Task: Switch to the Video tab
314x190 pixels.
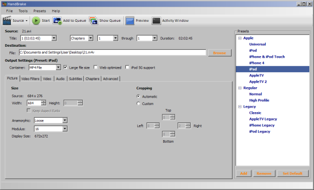Action: tap(47, 79)
